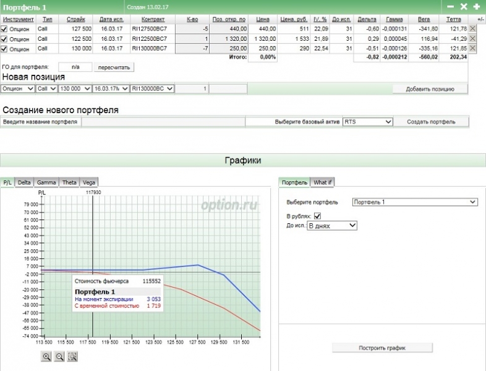The width and height of the screenshot is (486, 371).
Task: Remove the 122 500 call position via X
Action: click(473, 38)
